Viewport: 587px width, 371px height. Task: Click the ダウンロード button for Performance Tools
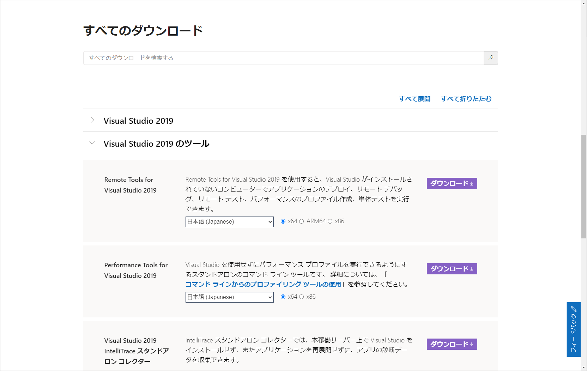pos(452,269)
